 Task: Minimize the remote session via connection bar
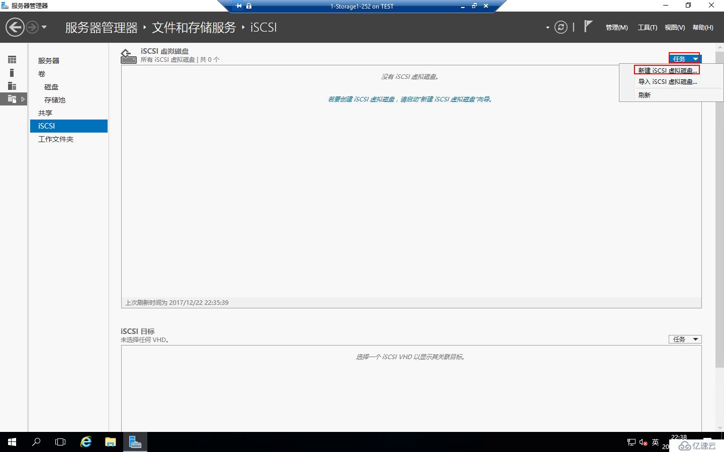tap(463, 6)
